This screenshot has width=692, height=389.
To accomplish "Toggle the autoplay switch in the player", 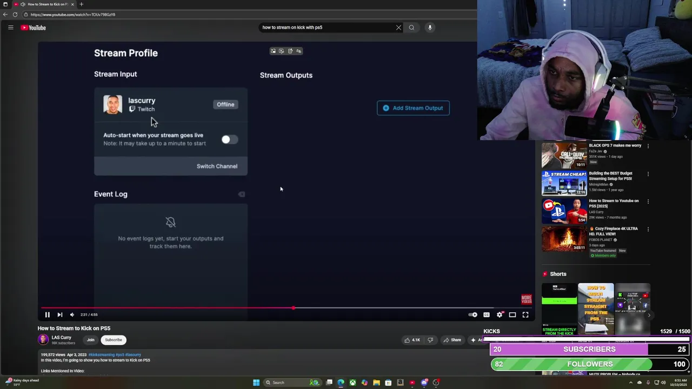I will pyautogui.click(x=473, y=314).
